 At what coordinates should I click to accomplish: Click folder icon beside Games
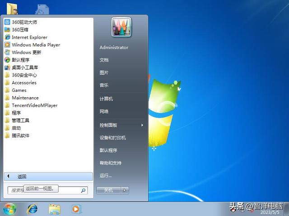pyautogui.click(x=7, y=90)
